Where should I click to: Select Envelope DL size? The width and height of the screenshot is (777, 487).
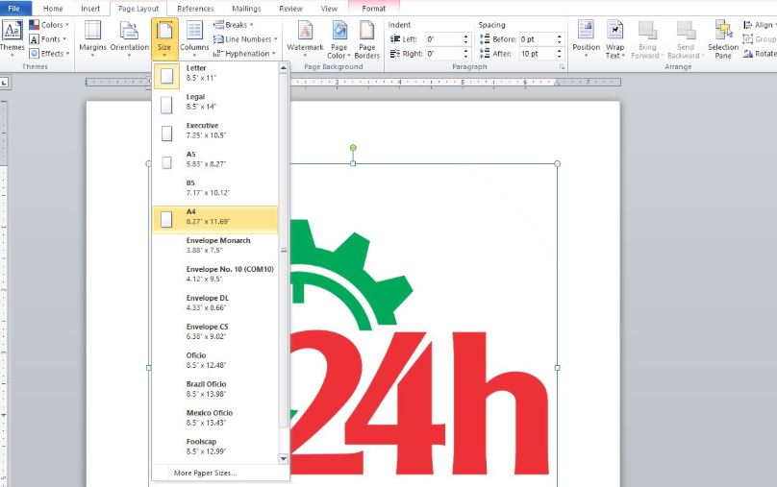click(x=215, y=305)
